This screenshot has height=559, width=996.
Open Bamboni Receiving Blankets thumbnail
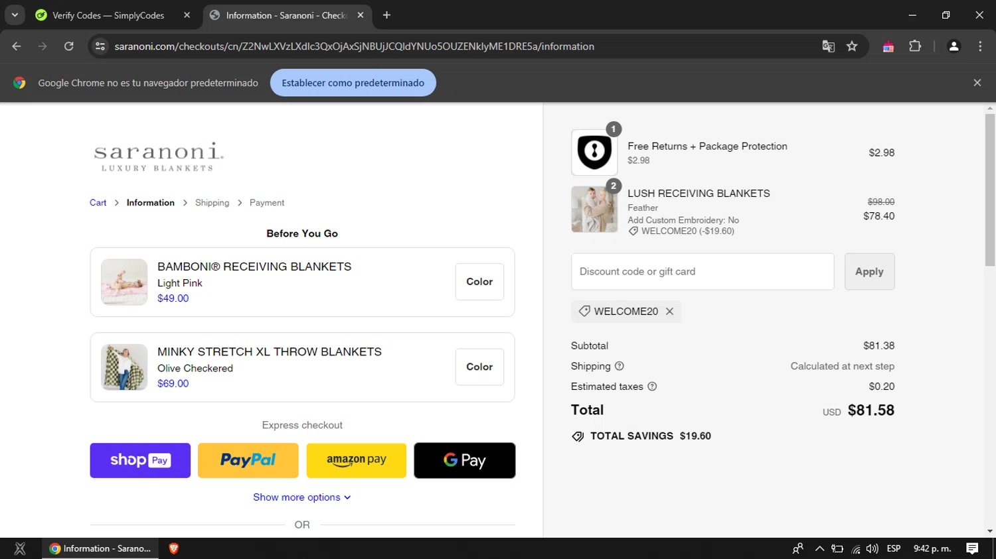(x=124, y=282)
